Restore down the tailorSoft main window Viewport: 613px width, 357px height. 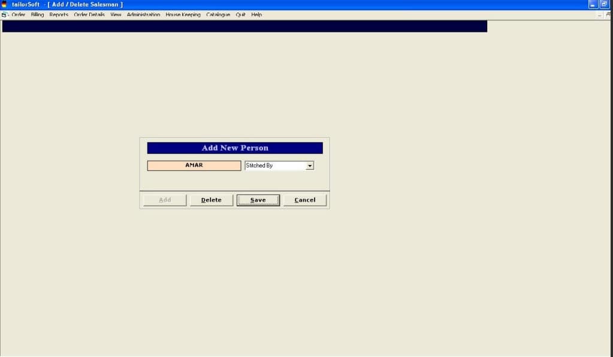[x=604, y=4]
